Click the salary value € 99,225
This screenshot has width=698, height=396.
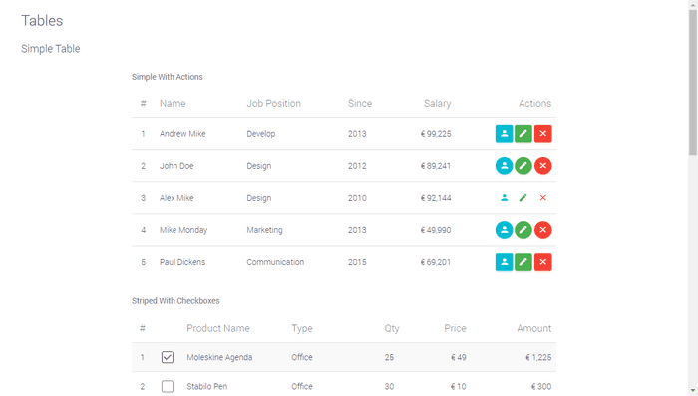(436, 134)
